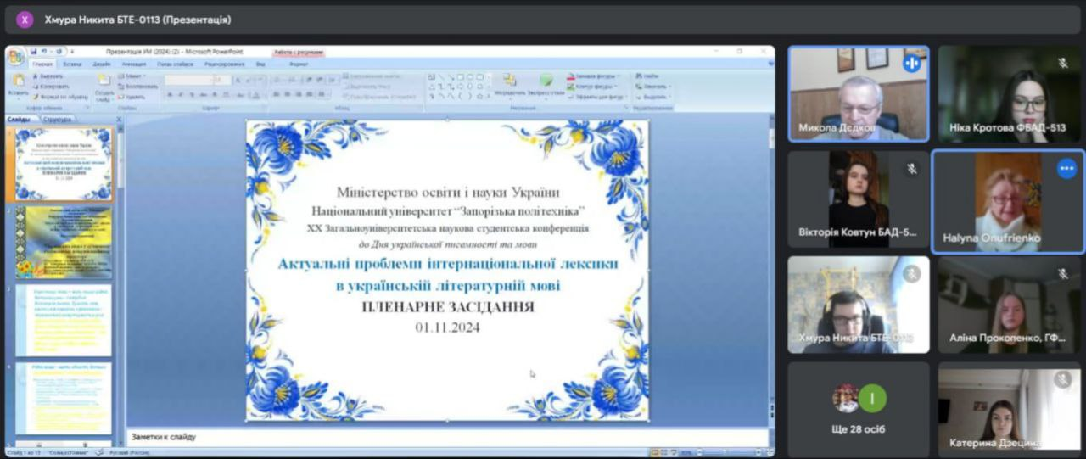Click the audio indicator on Микола Дєдков's tile
Screen dimensions: 1086x459
coord(912,63)
